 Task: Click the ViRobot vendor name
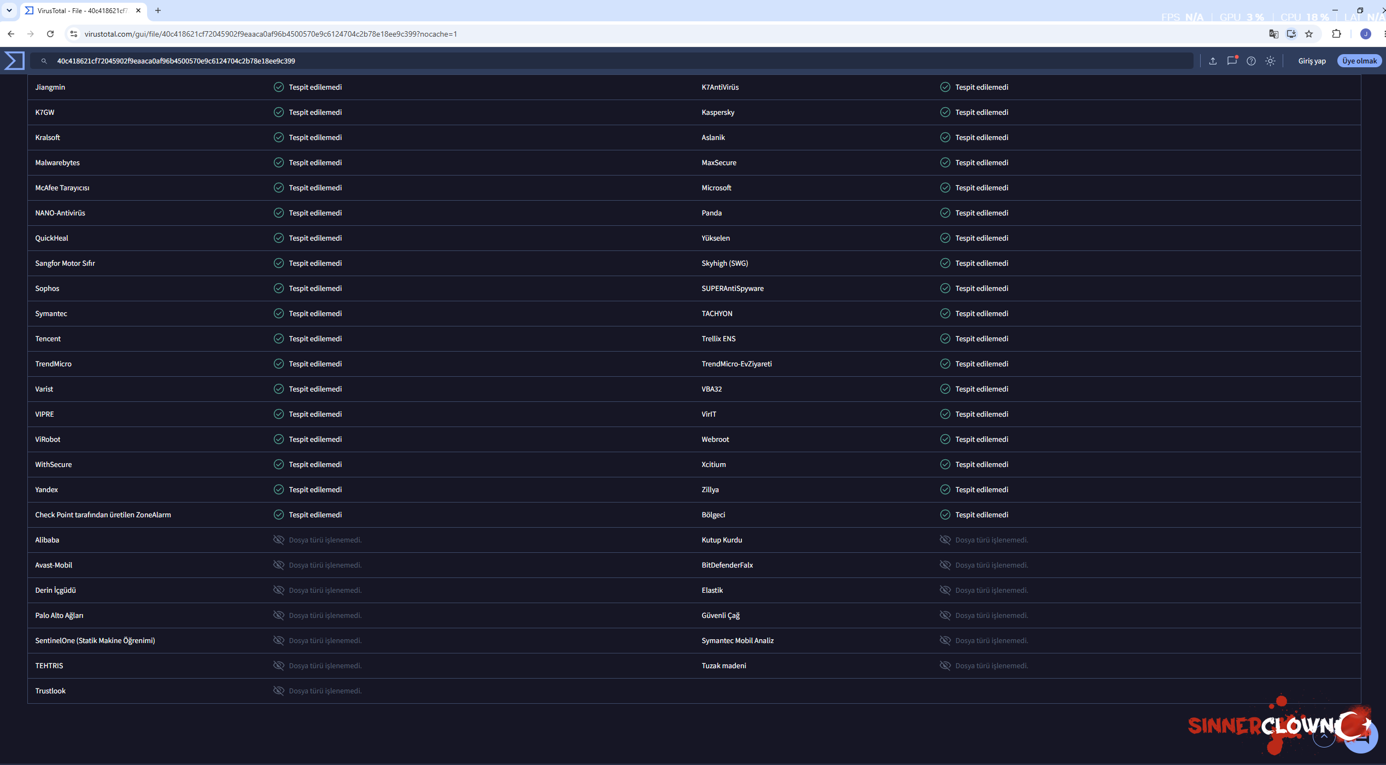coord(48,439)
